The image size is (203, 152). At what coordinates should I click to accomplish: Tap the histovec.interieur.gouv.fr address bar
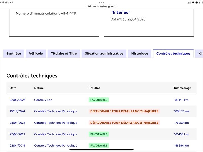pos(101,6)
